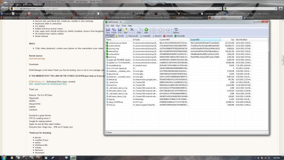Click the S Each save icon
This screenshot has height=160, width=284.
click(115, 31)
